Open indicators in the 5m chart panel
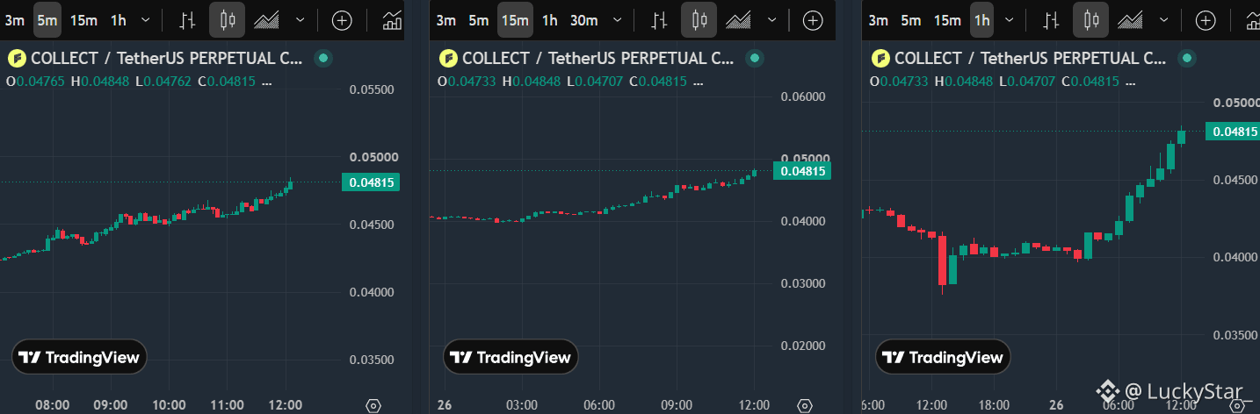Image resolution: width=1260 pixels, height=414 pixels. (393, 20)
